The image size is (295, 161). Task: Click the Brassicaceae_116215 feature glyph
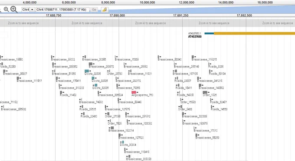coord(193,57)
